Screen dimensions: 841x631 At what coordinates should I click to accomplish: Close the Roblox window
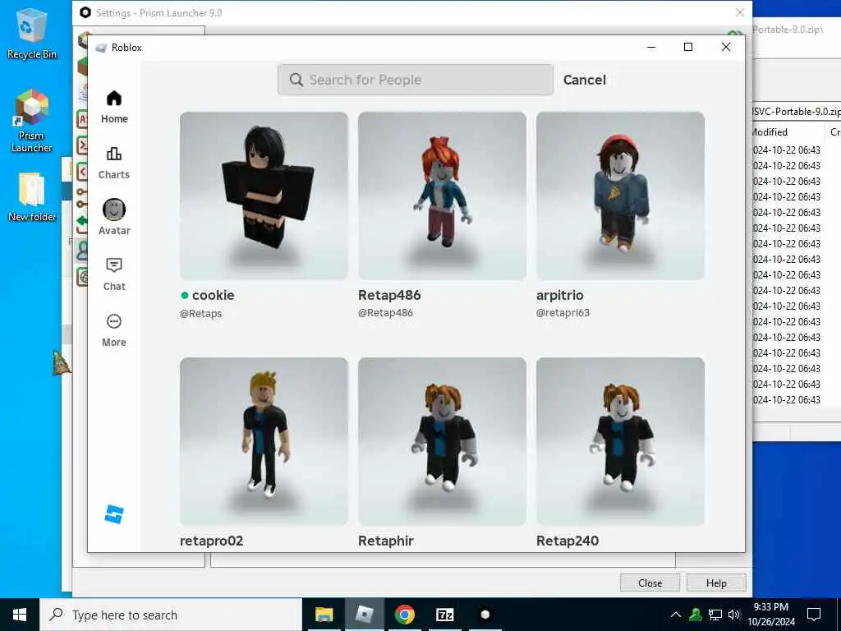click(726, 47)
